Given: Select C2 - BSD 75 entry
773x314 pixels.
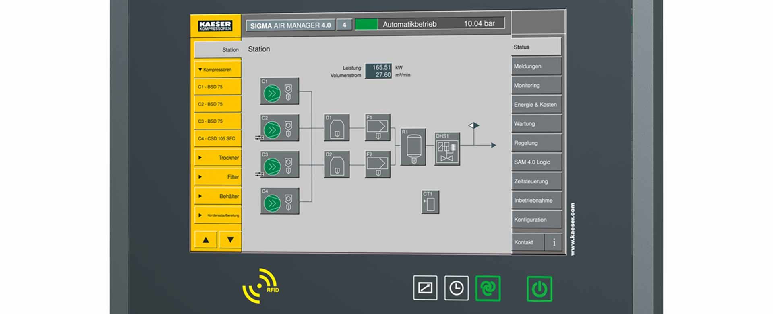Looking at the screenshot, I should tap(218, 104).
